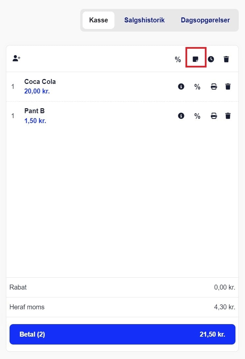Add a note to the order
The height and width of the screenshot is (359, 245).
click(195, 59)
